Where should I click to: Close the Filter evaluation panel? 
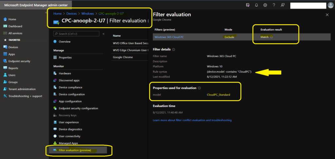point(327,15)
